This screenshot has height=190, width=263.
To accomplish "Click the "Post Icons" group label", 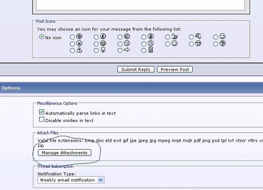I will click(x=46, y=21).
